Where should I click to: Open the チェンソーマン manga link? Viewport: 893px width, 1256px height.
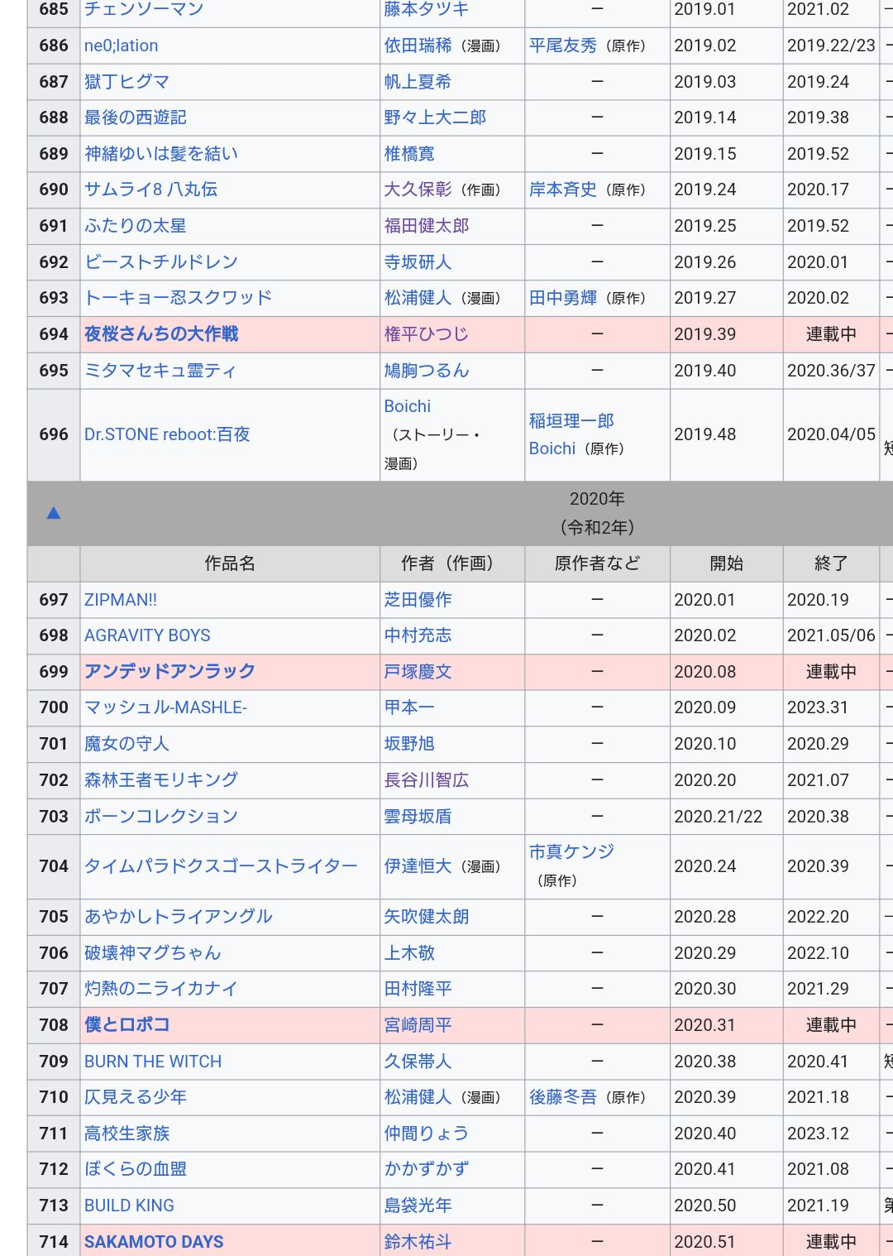[x=144, y=9]
